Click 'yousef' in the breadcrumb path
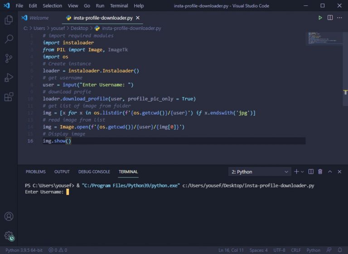The height and width of the screenshot is (254, 348). pos(58,28)
